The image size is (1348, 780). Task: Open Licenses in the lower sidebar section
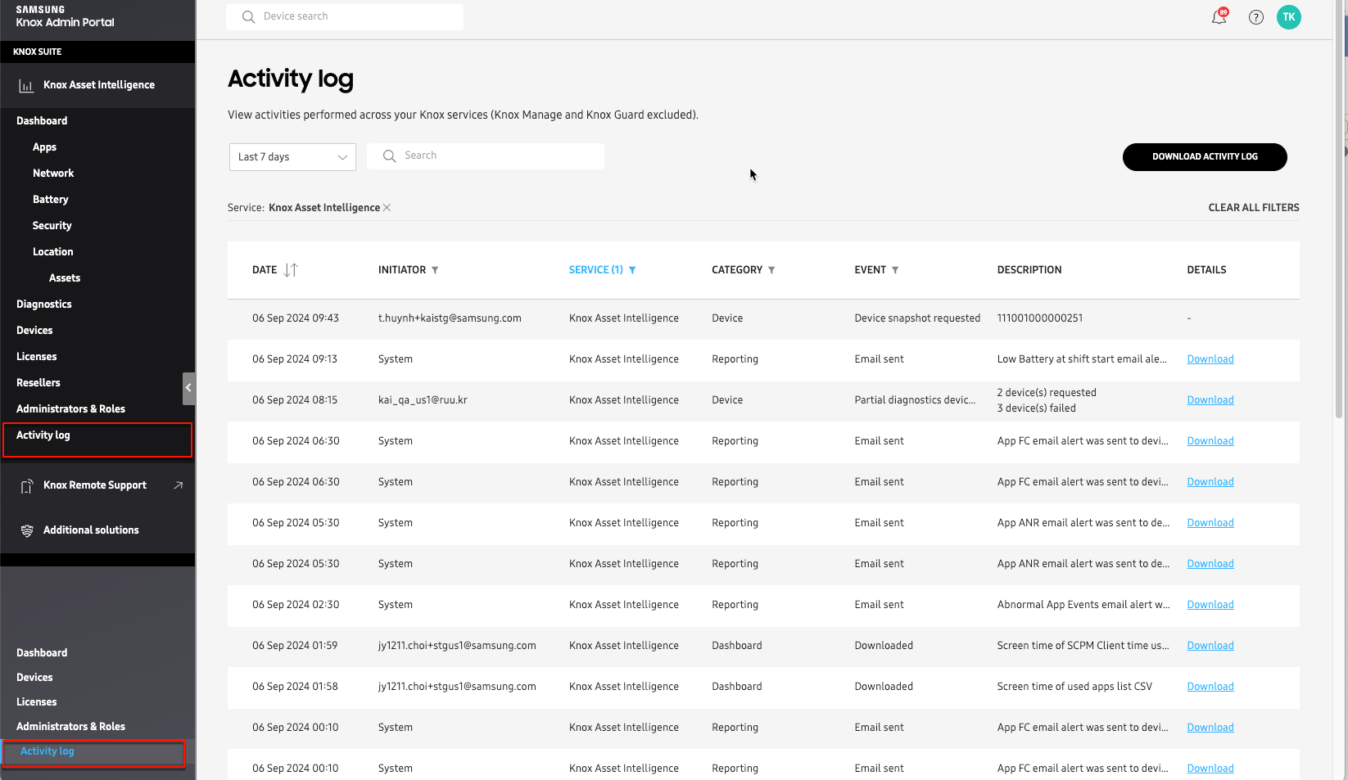click(x=37, y=702)
